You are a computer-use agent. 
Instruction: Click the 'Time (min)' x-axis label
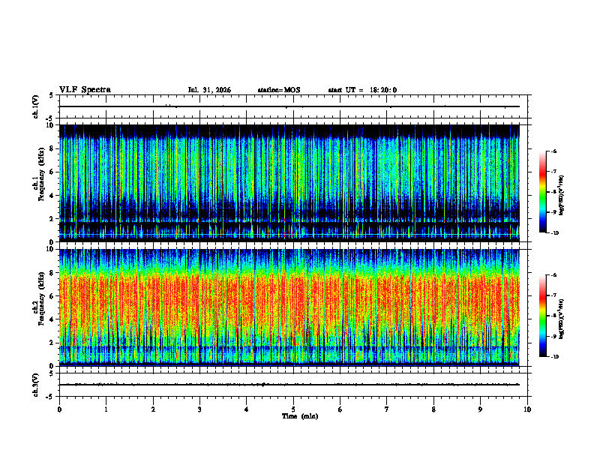click(300, 416)
